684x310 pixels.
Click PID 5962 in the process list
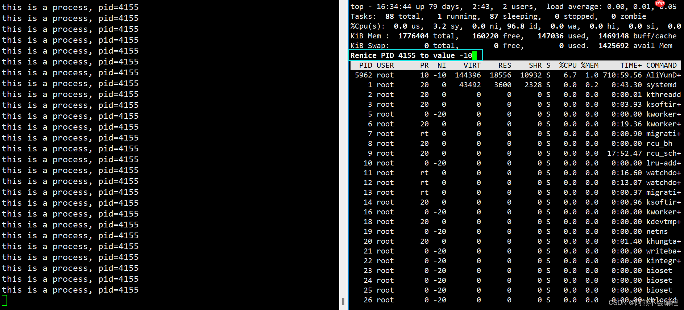point(364,75)
